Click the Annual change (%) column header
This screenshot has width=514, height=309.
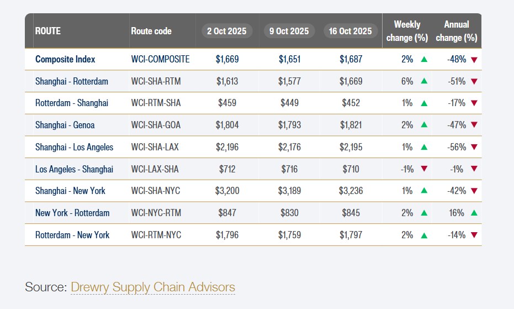pos(457,31)
